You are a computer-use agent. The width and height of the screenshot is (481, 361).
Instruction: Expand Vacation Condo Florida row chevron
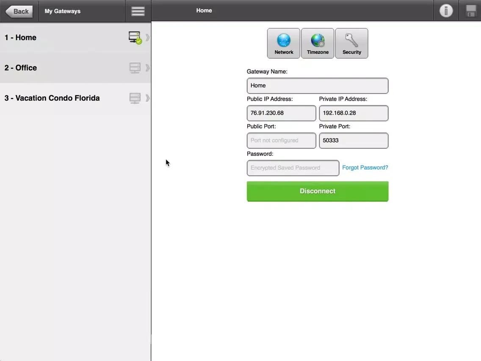coord(147,98)
